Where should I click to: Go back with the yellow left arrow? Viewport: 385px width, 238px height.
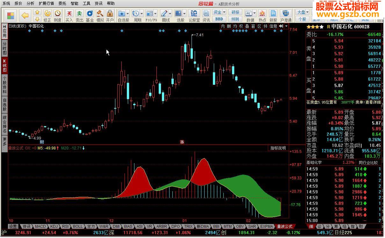coord(25,15)
